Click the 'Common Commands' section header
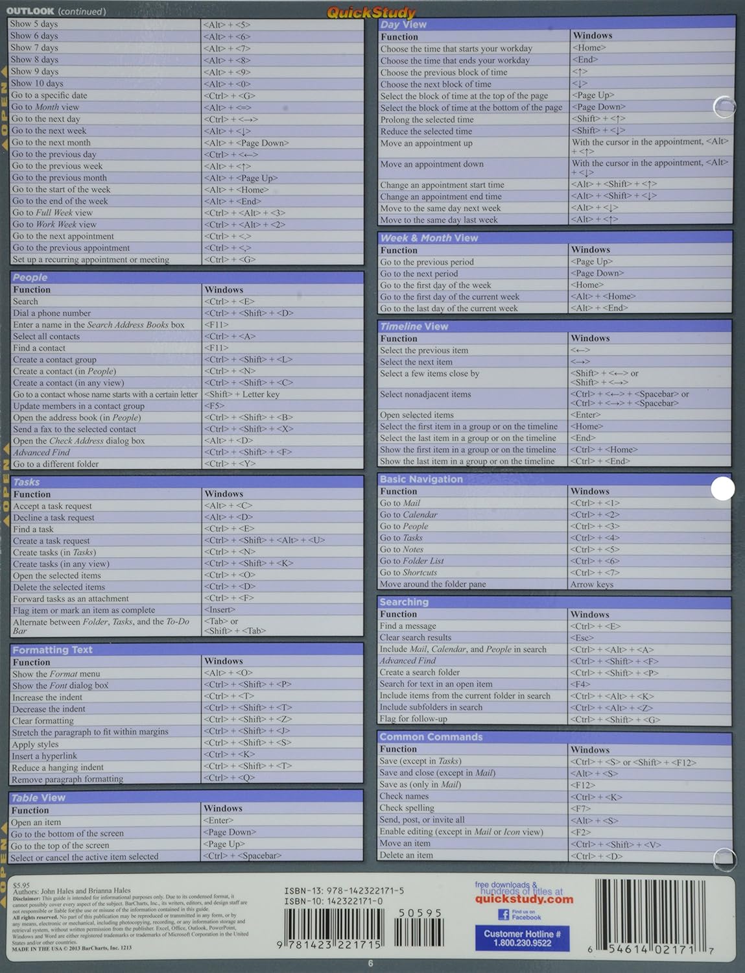This screenshot has height=973, width=745. pyautogui.click(x=555, y=737)
